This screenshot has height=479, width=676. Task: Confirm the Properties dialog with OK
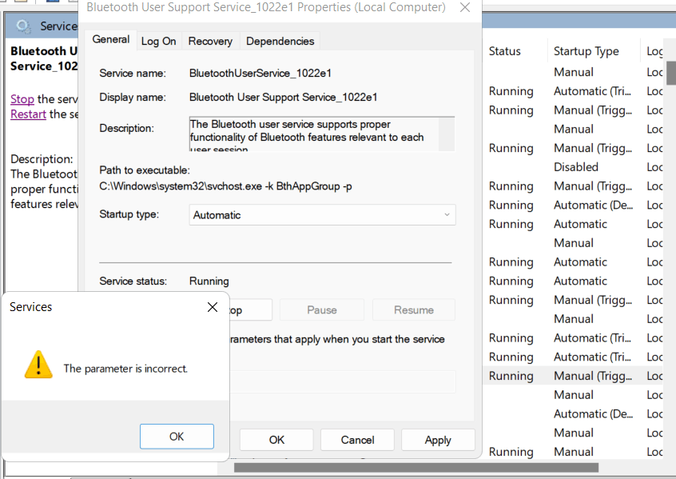tap(276, 440)
